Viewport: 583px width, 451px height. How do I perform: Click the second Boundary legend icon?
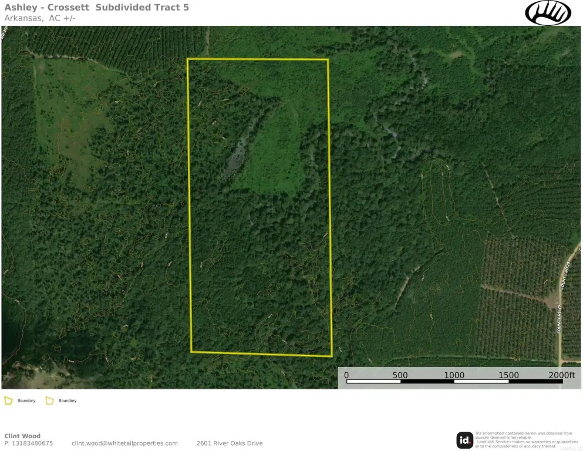point(50,400)
